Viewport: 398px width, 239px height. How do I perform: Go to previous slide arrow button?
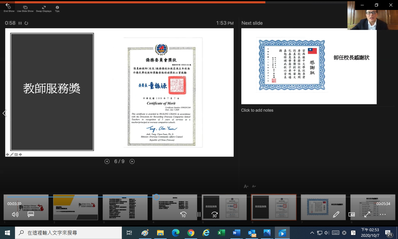pyautogui.click(x=107, y=162)
